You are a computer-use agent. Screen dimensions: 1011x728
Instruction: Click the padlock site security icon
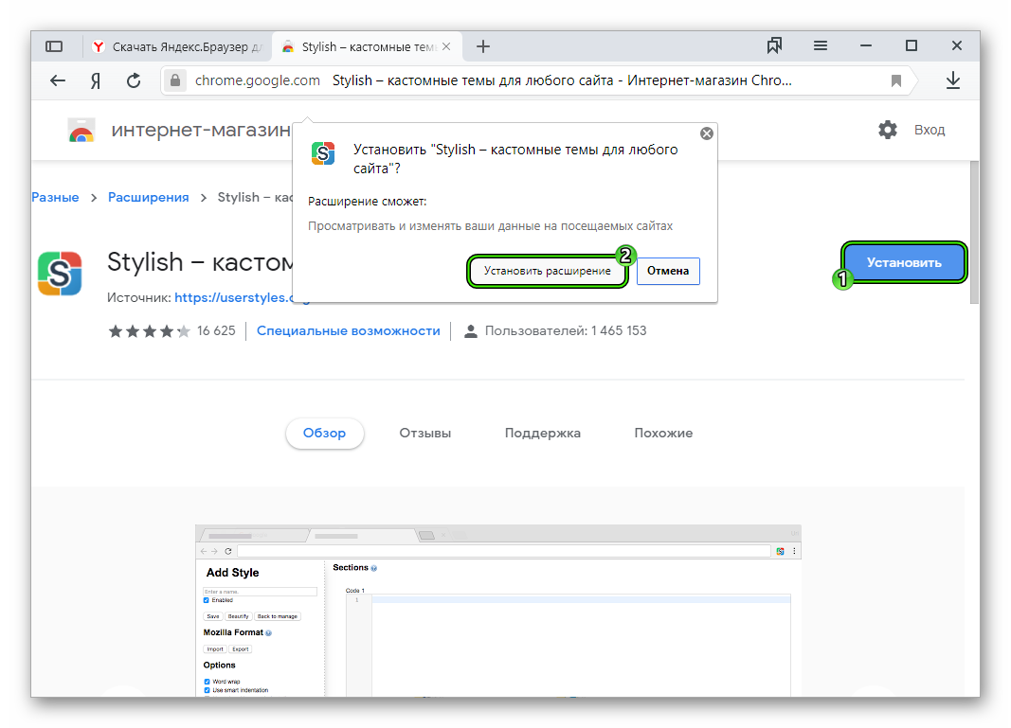pos(174,80)
